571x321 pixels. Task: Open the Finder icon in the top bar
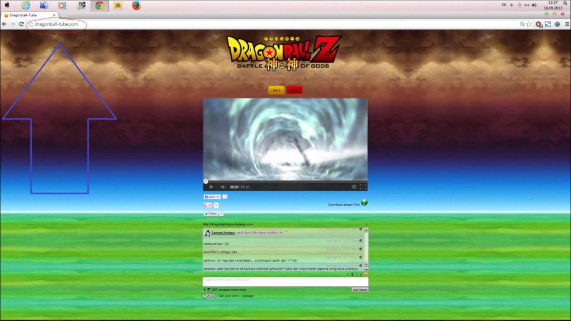click(44, 5)
